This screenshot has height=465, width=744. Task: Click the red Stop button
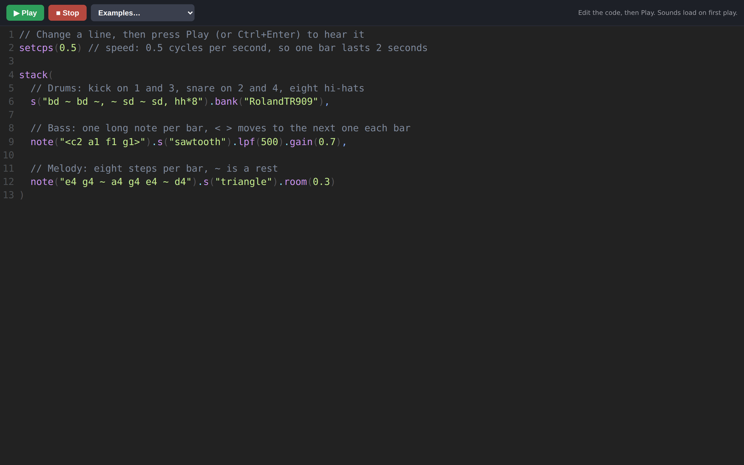(67, 13)
